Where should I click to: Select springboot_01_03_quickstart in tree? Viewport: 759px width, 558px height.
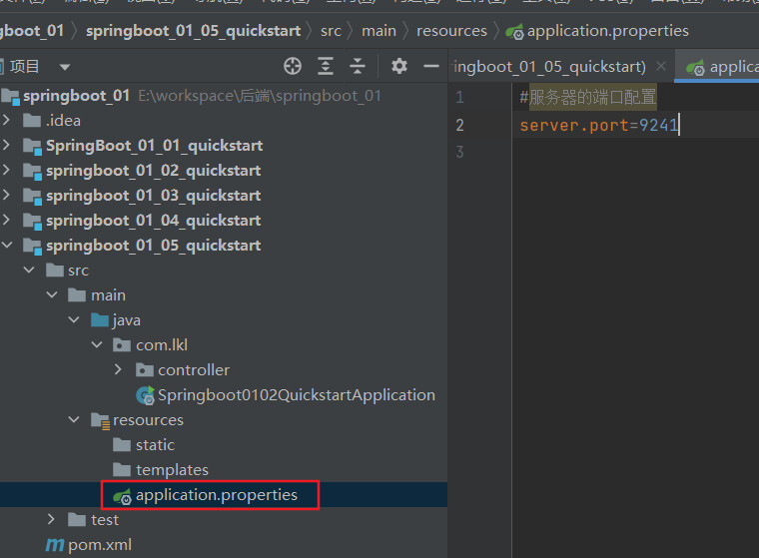(154, 196)
